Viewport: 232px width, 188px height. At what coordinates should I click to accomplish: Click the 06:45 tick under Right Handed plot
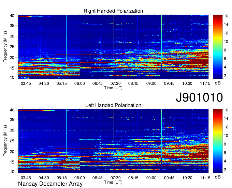[98, 83]
